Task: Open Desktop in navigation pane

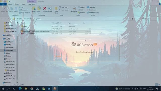Action: click(x=9, y=45)
